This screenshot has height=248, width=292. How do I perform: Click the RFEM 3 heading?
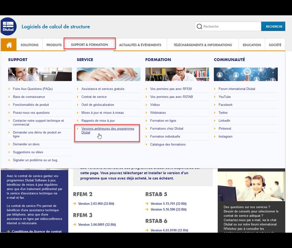pos(83,215)
